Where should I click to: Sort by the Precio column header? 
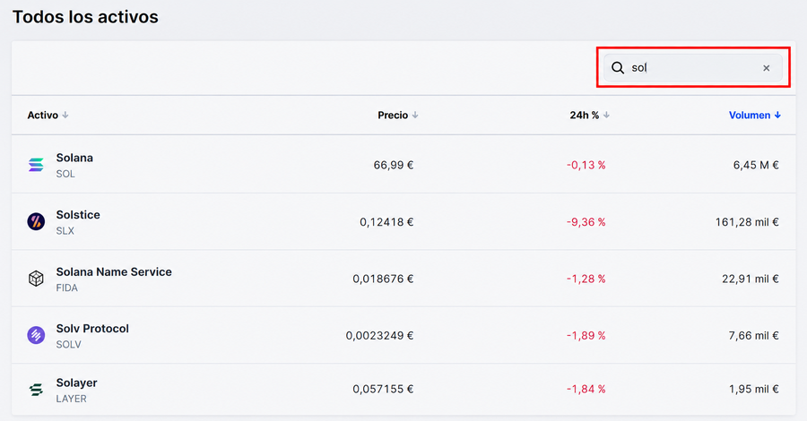398,116
